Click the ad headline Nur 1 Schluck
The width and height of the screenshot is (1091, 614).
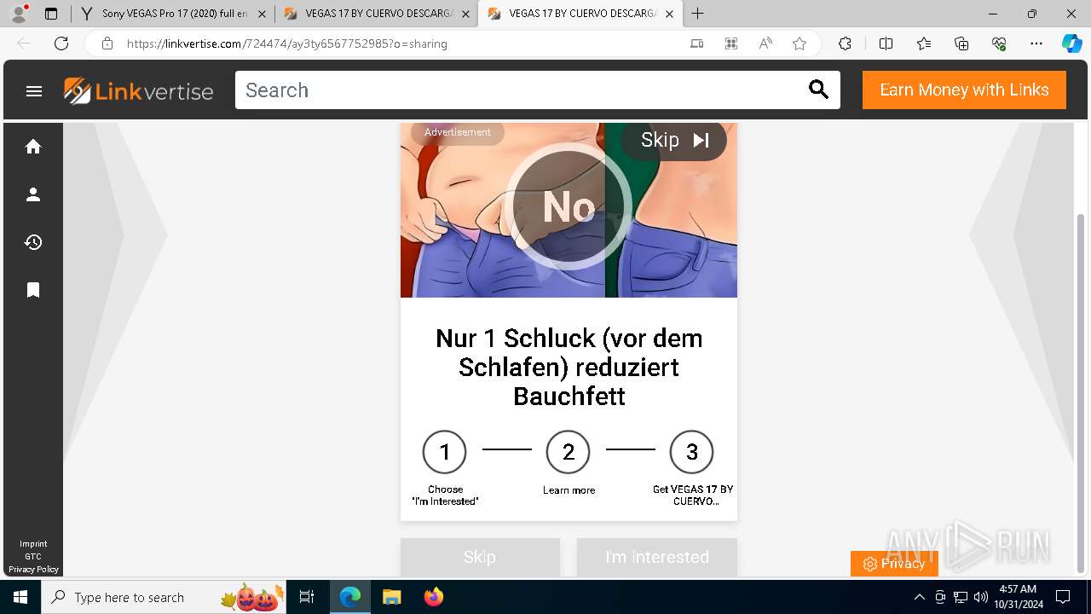pos(569,367)
